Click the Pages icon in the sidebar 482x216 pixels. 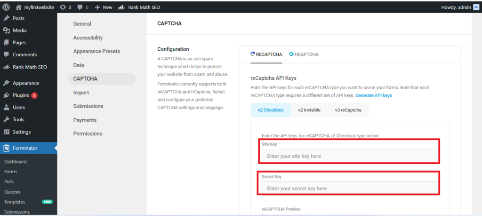pos(6,43)
